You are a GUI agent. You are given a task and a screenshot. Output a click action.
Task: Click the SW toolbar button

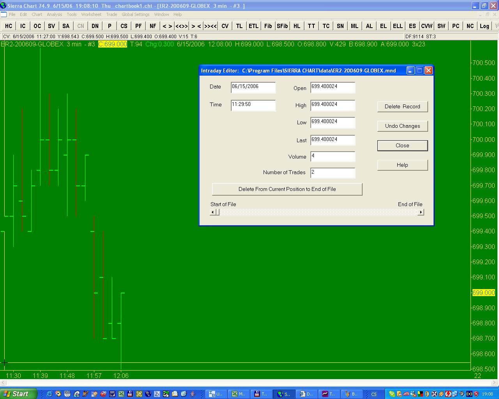(441, 26)
